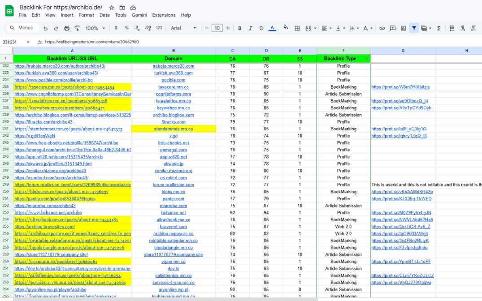Screen dimensions: 482x301
Task: Star this spreadsheet document
Action: [112, 8]
